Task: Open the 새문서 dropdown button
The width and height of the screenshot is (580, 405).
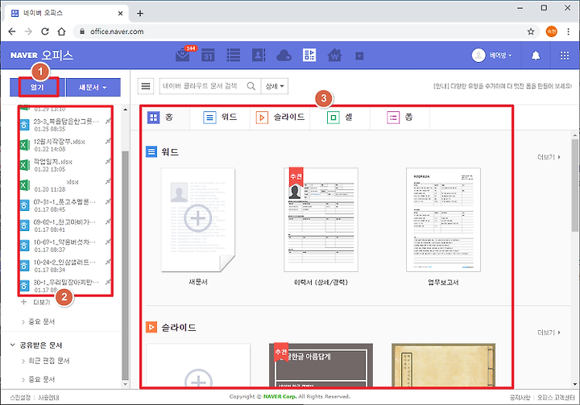Action: pyautogui.click(x=93, y=87)
